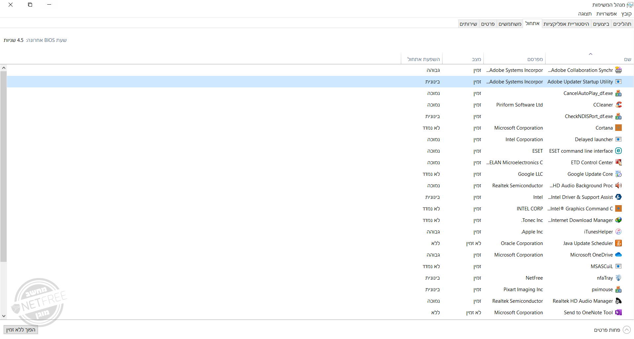
Task: Click the CancelAutoPlay_df.exe icon
Action: 618,93
